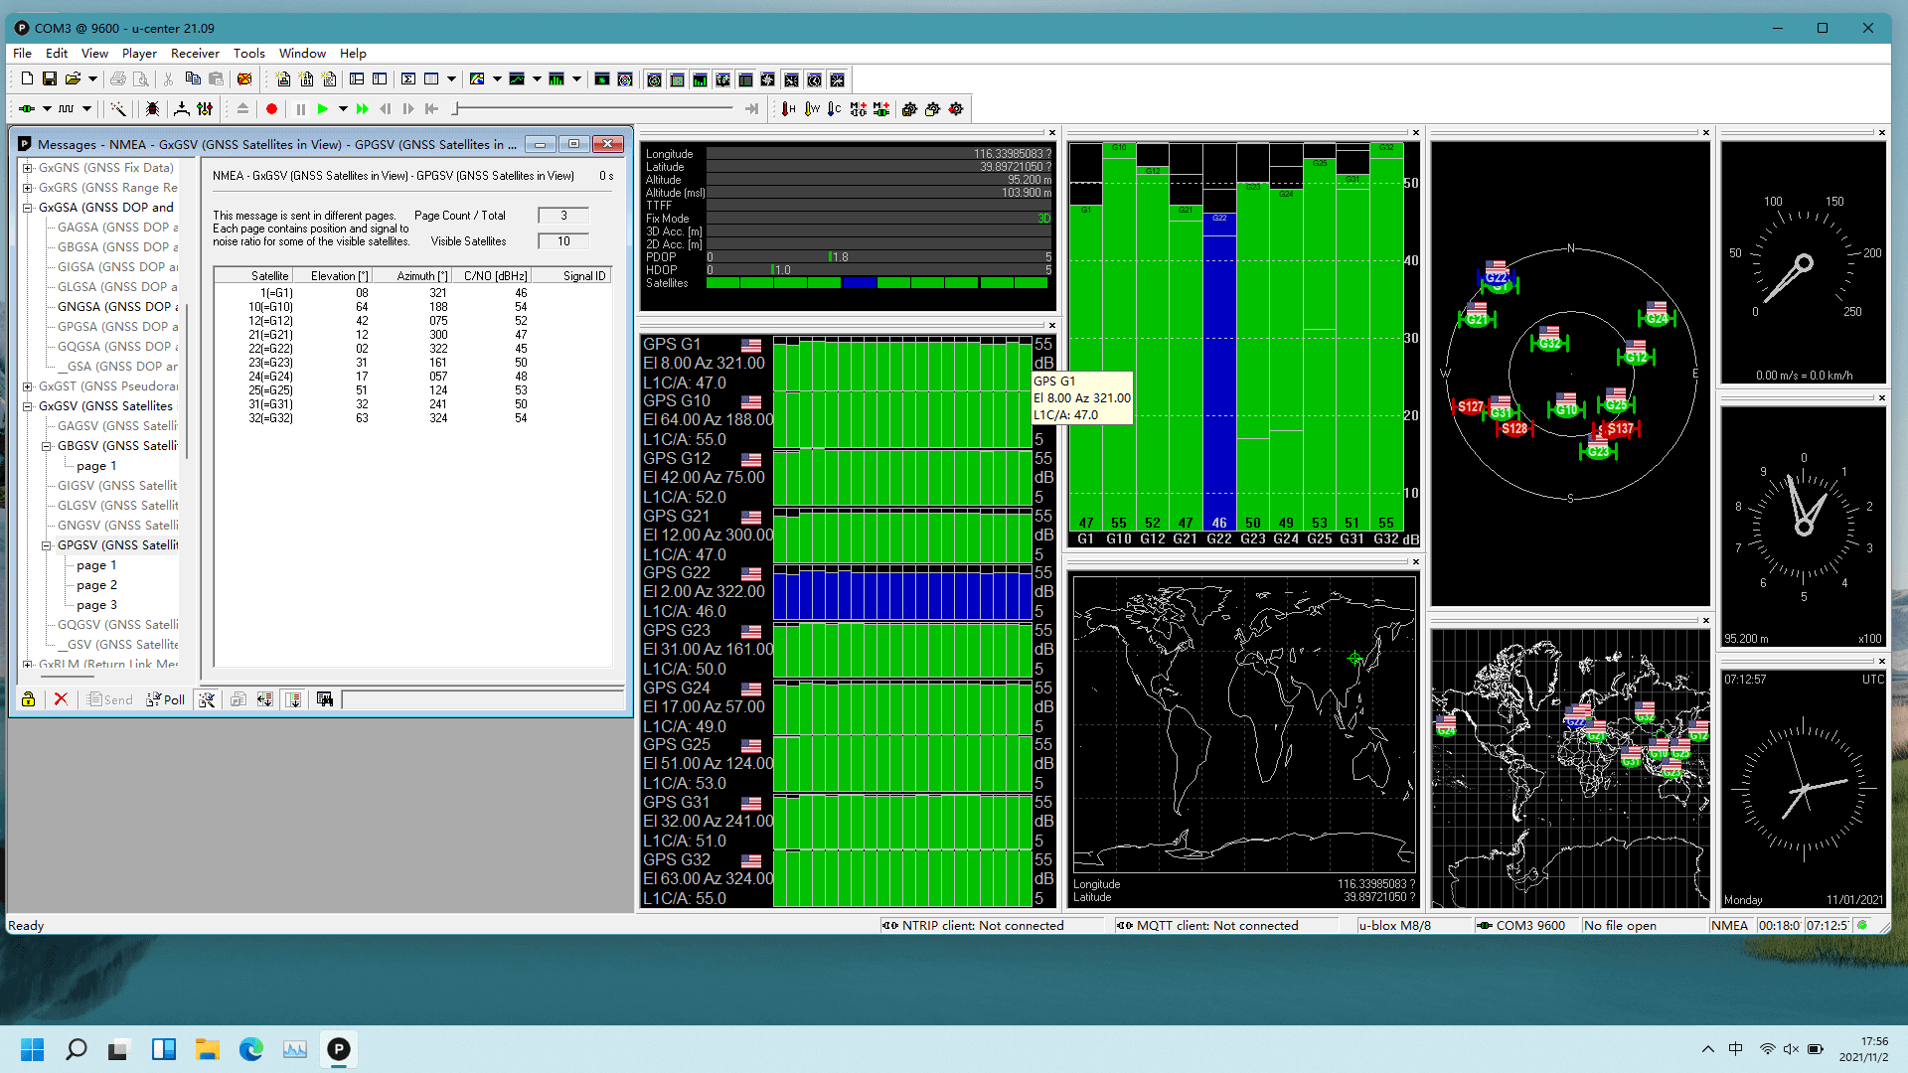Click the coldstart thermometer C icon
This screenshot has width=1908, height=1073.
(834, 109)
